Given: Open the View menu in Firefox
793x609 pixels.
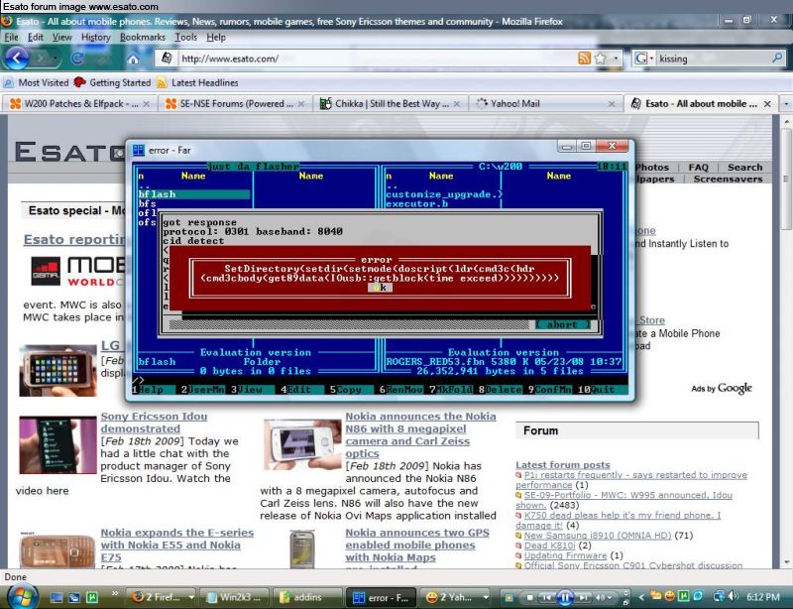Looking at the screenshot, I should coord(61,37).
